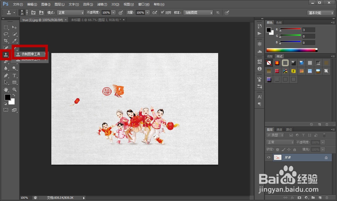The height and width of the screenshot is (201, 337).
Task: Open the 滤镜(T) menu
Action: (102, 4)
